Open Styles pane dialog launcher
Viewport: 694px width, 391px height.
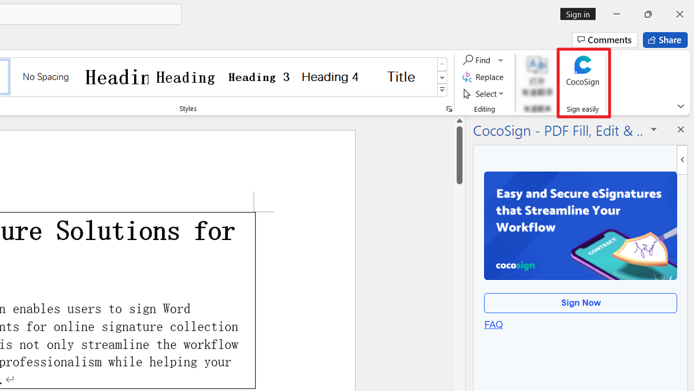(449, 109)
